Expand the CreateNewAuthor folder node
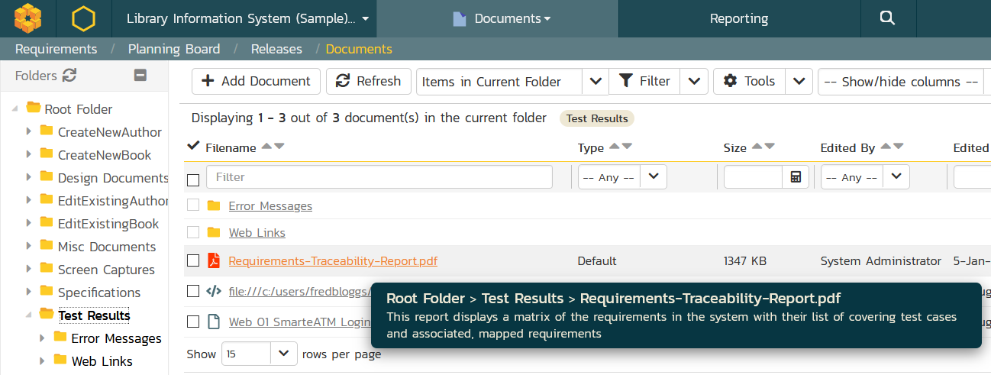991x375 pixels. tap(29, 132)
